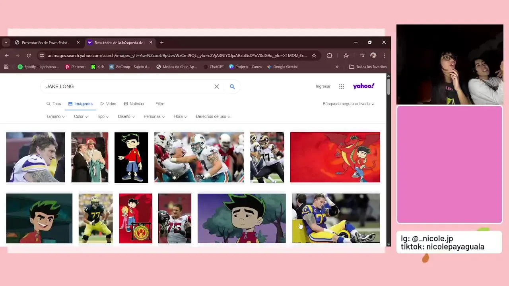Click the URL address bar

point(177,56)
